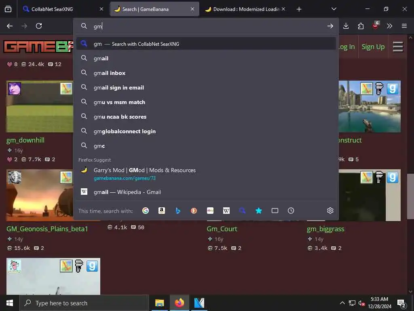Open the extensions puzzle icon
Viewport: 414px width, 311px height.
[361, 26]
